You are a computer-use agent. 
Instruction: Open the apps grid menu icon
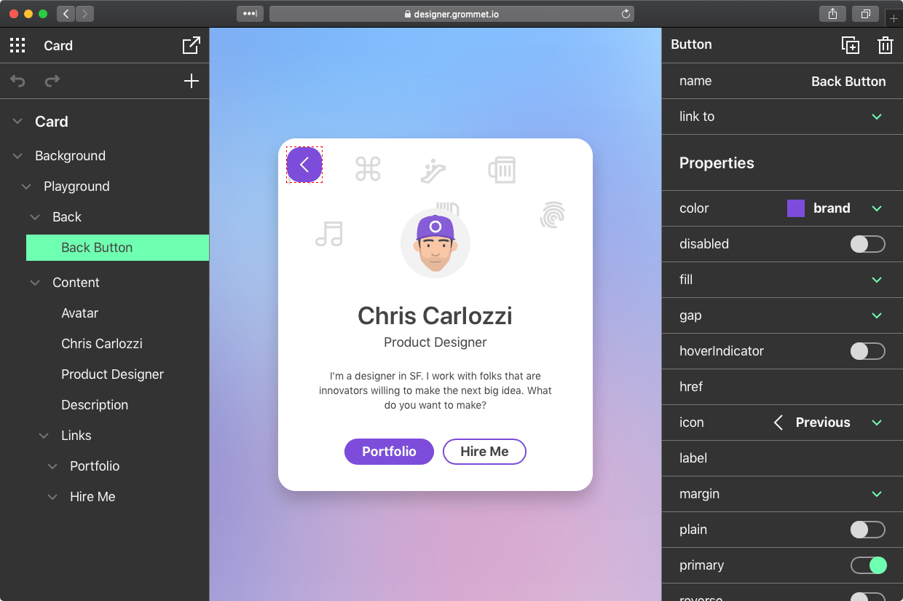click(17, 45)
